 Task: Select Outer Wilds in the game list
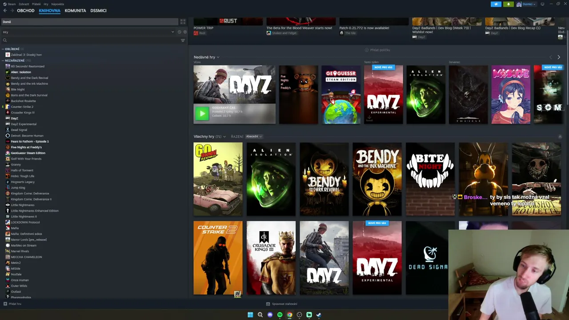(x=19, y=286)
